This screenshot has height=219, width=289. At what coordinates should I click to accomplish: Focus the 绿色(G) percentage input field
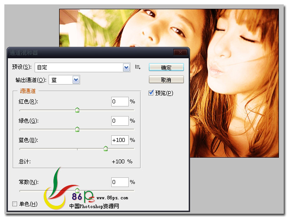(120, 121)
